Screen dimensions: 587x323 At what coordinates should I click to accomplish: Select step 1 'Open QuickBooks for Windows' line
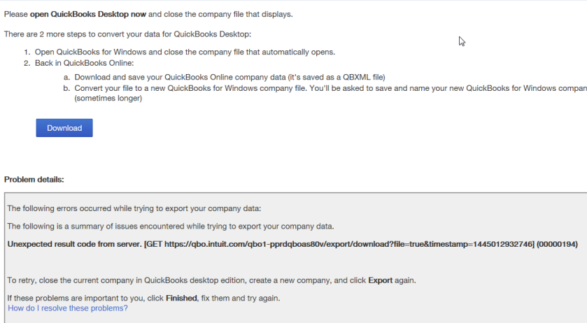tap(185, 52)
